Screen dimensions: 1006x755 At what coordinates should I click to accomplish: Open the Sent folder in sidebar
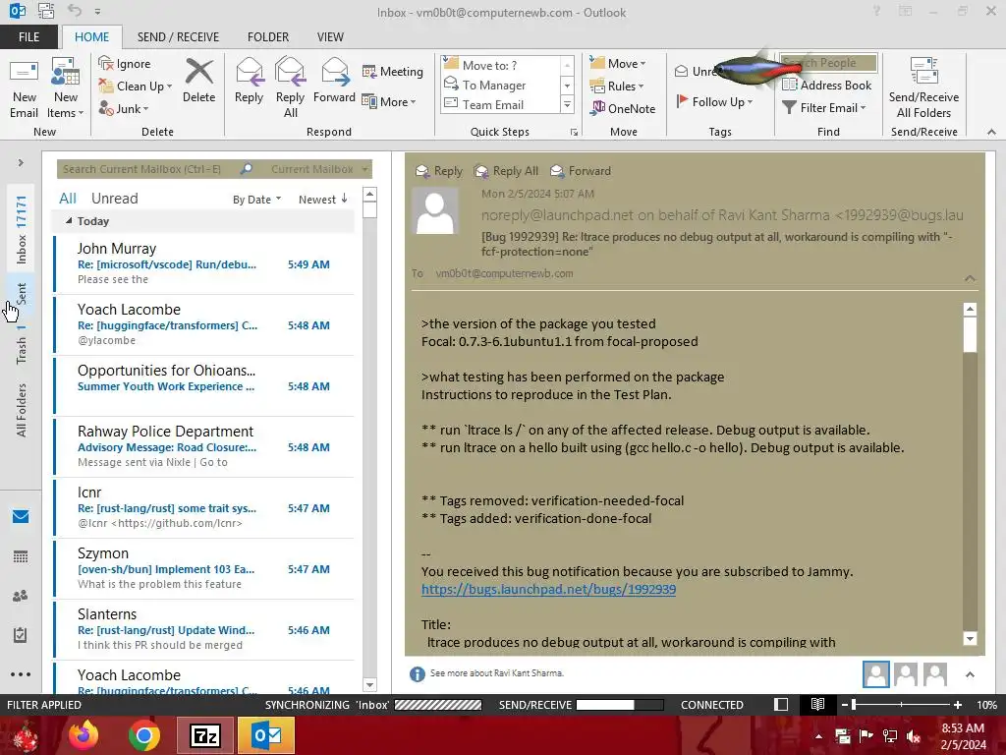[x=22, y=294]
